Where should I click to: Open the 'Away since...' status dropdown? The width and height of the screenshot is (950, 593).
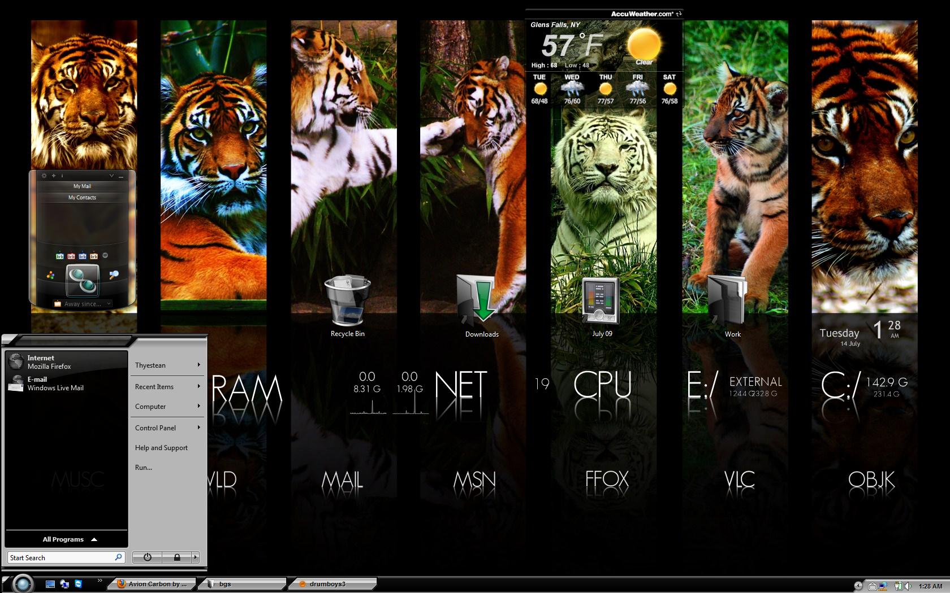click(83, 304)
